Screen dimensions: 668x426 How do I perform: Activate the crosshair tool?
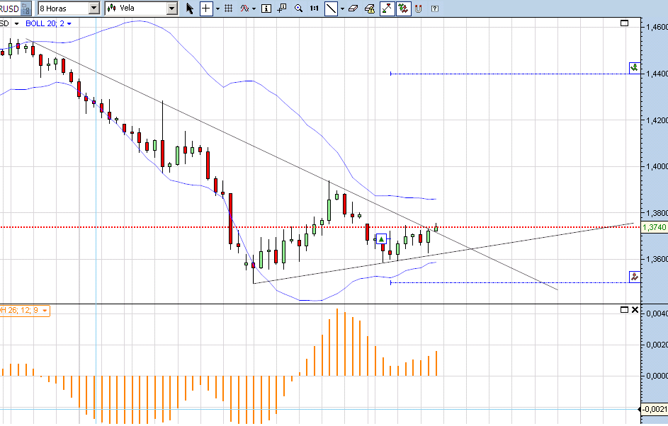click(x=205, y=8)
